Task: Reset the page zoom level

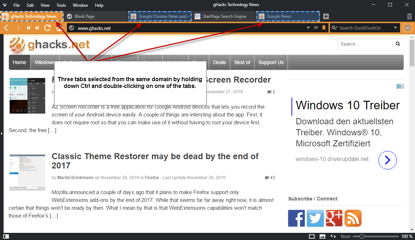Action: tap(345, 236)
